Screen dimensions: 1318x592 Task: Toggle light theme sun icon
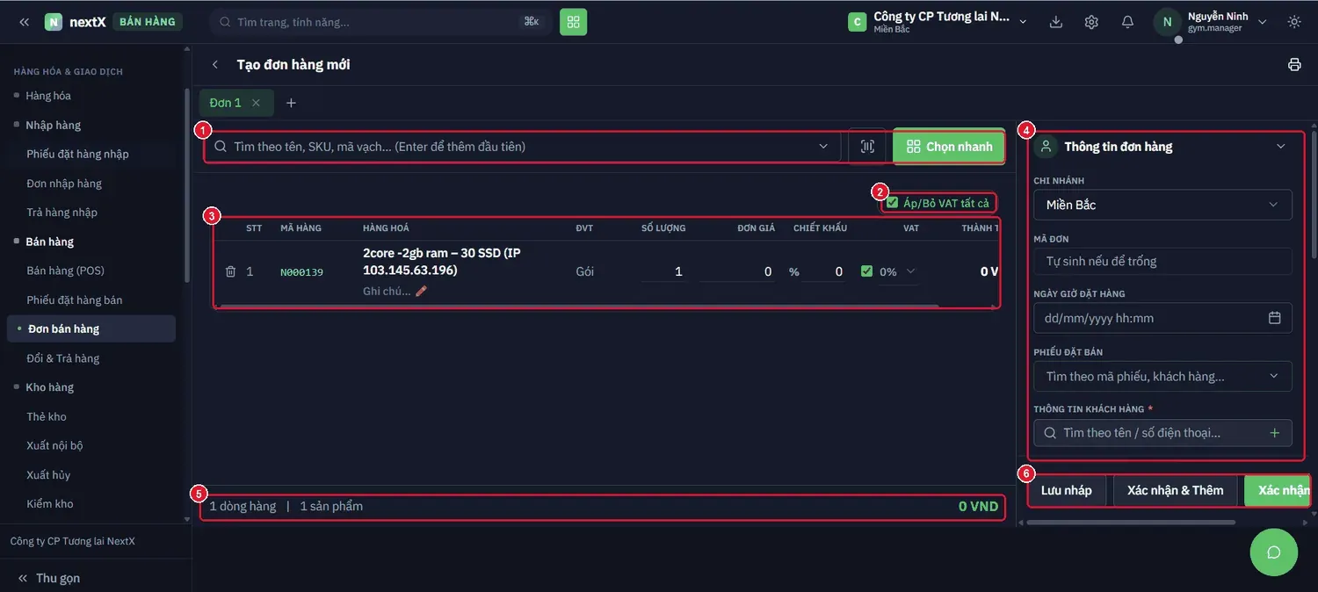(x=1294, y=22)
